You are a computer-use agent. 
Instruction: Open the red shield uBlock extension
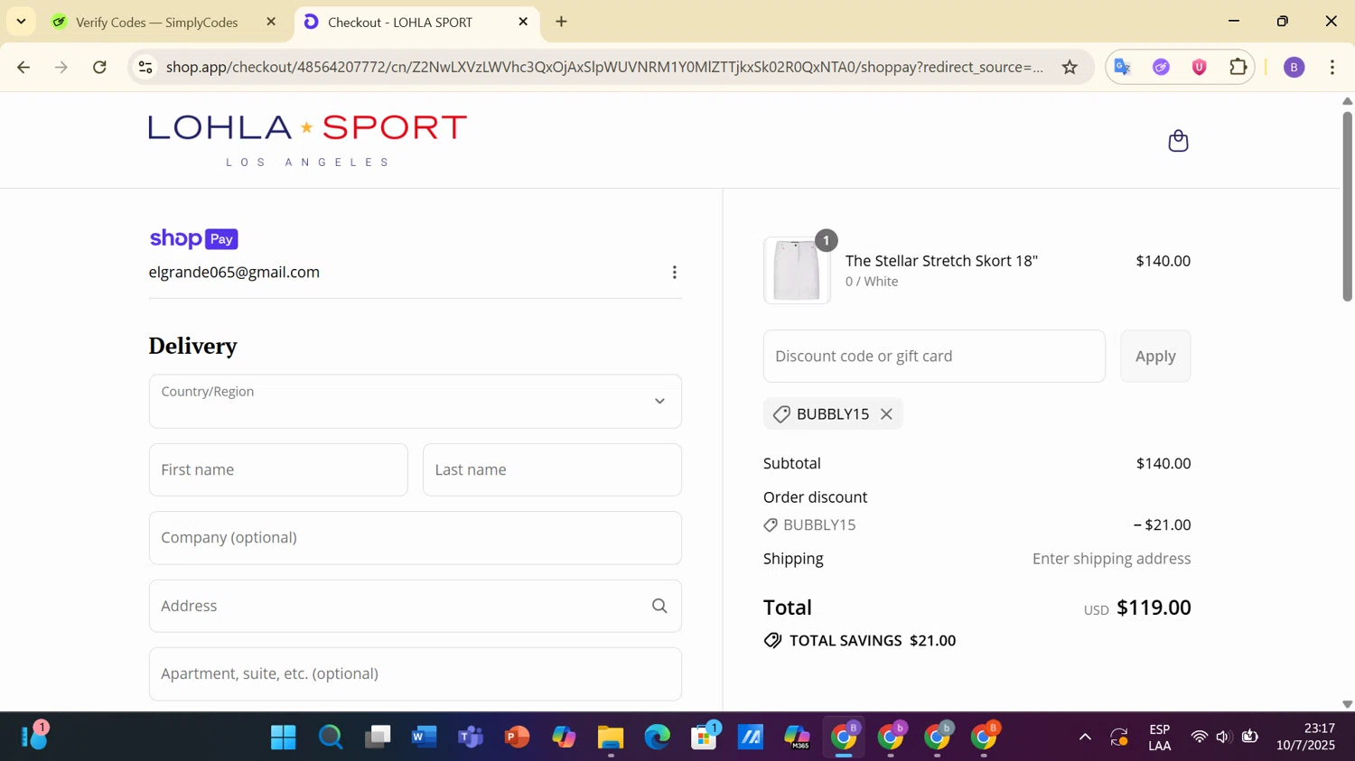coord(1200,68)
